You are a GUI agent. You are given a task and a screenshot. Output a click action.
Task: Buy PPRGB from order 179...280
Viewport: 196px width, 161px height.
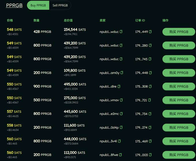179,45
